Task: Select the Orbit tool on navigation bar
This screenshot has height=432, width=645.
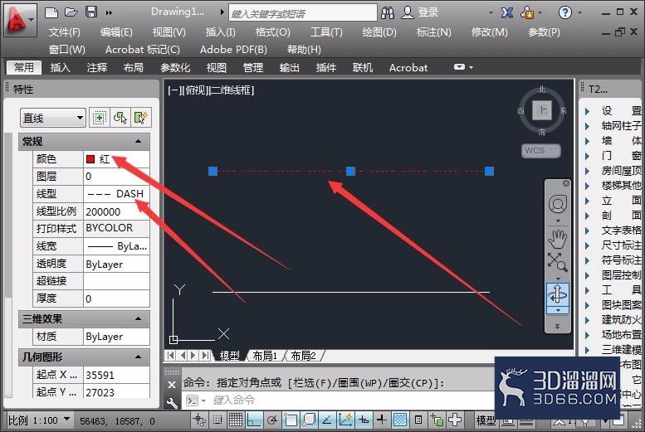Action: click(557, 294)
